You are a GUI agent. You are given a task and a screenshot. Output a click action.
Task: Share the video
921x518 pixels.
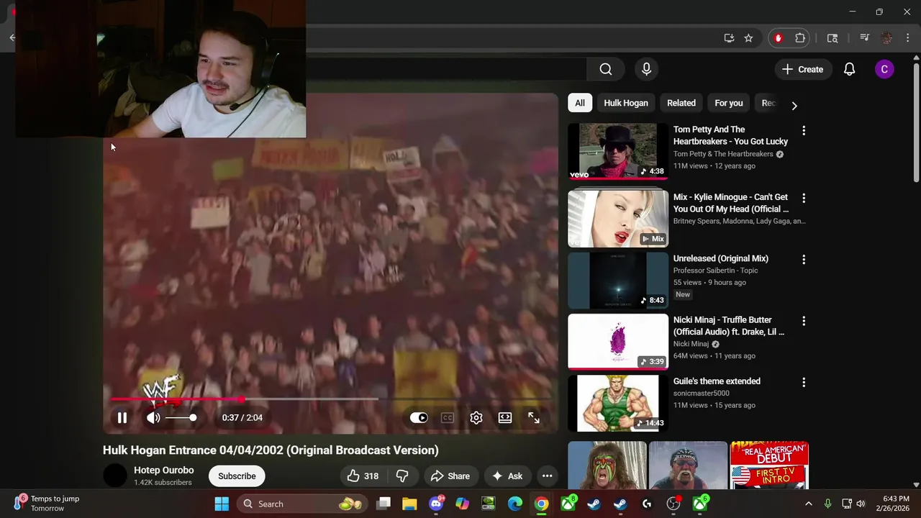(450, 476)
